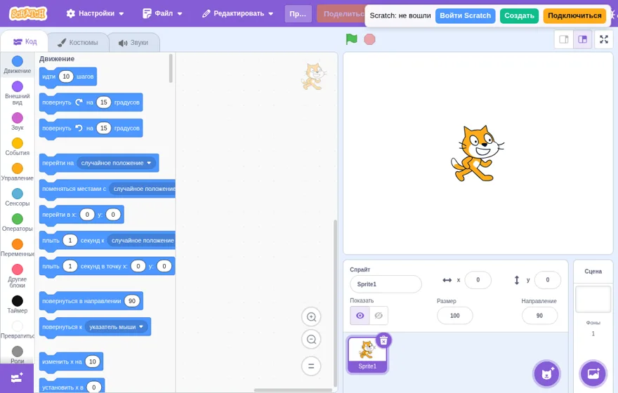Click the установить x в block
The width and height of the screenshot is (618, 393).
pyautogui.click(x=72, y=387)
